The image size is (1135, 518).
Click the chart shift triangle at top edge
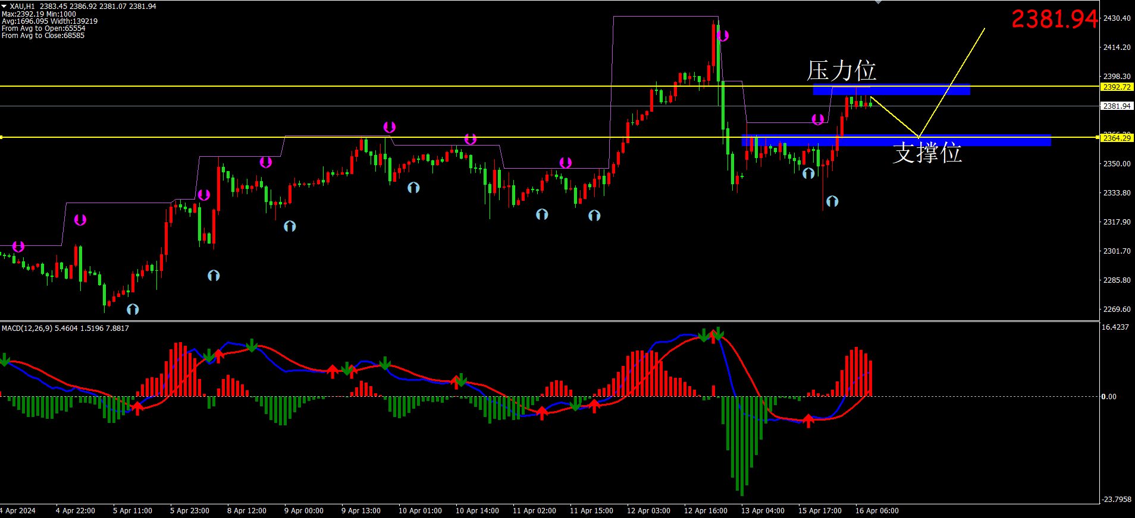coord(878,2)
